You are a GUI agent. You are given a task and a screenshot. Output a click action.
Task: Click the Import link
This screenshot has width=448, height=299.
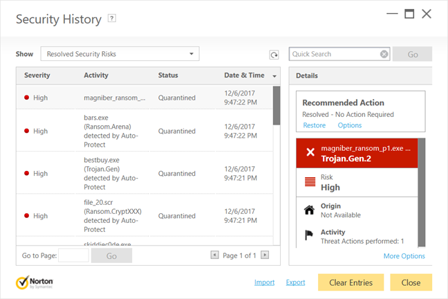[x=264, y=282]
